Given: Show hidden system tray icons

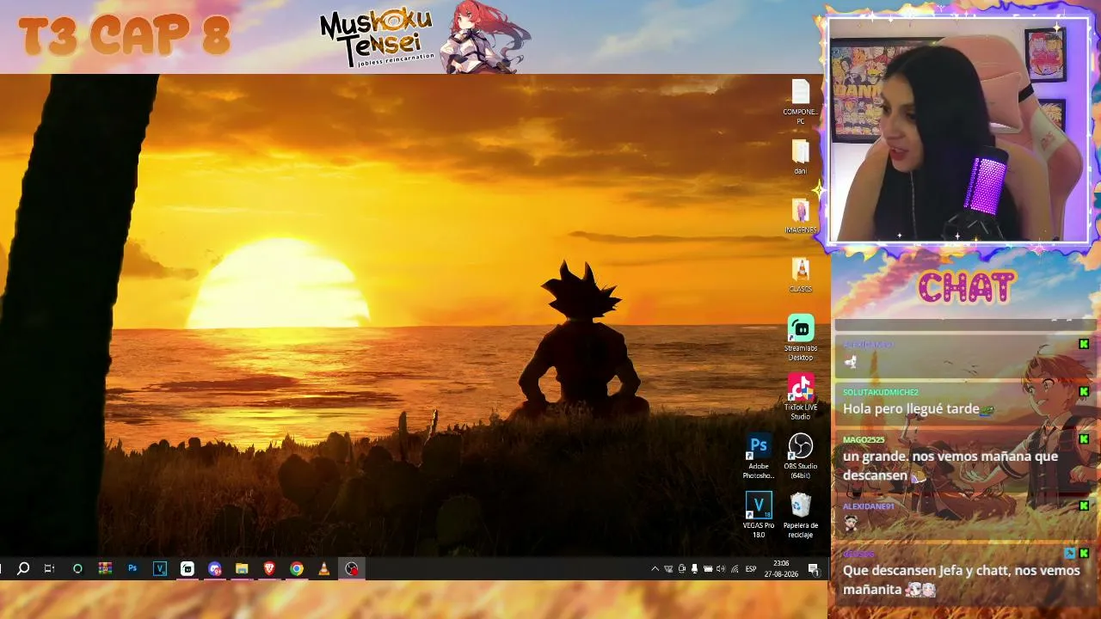Looking at the screenshot, I should click(x=655, y=568).
